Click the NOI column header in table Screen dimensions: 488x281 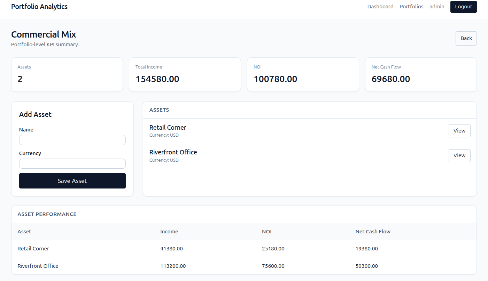267,232
